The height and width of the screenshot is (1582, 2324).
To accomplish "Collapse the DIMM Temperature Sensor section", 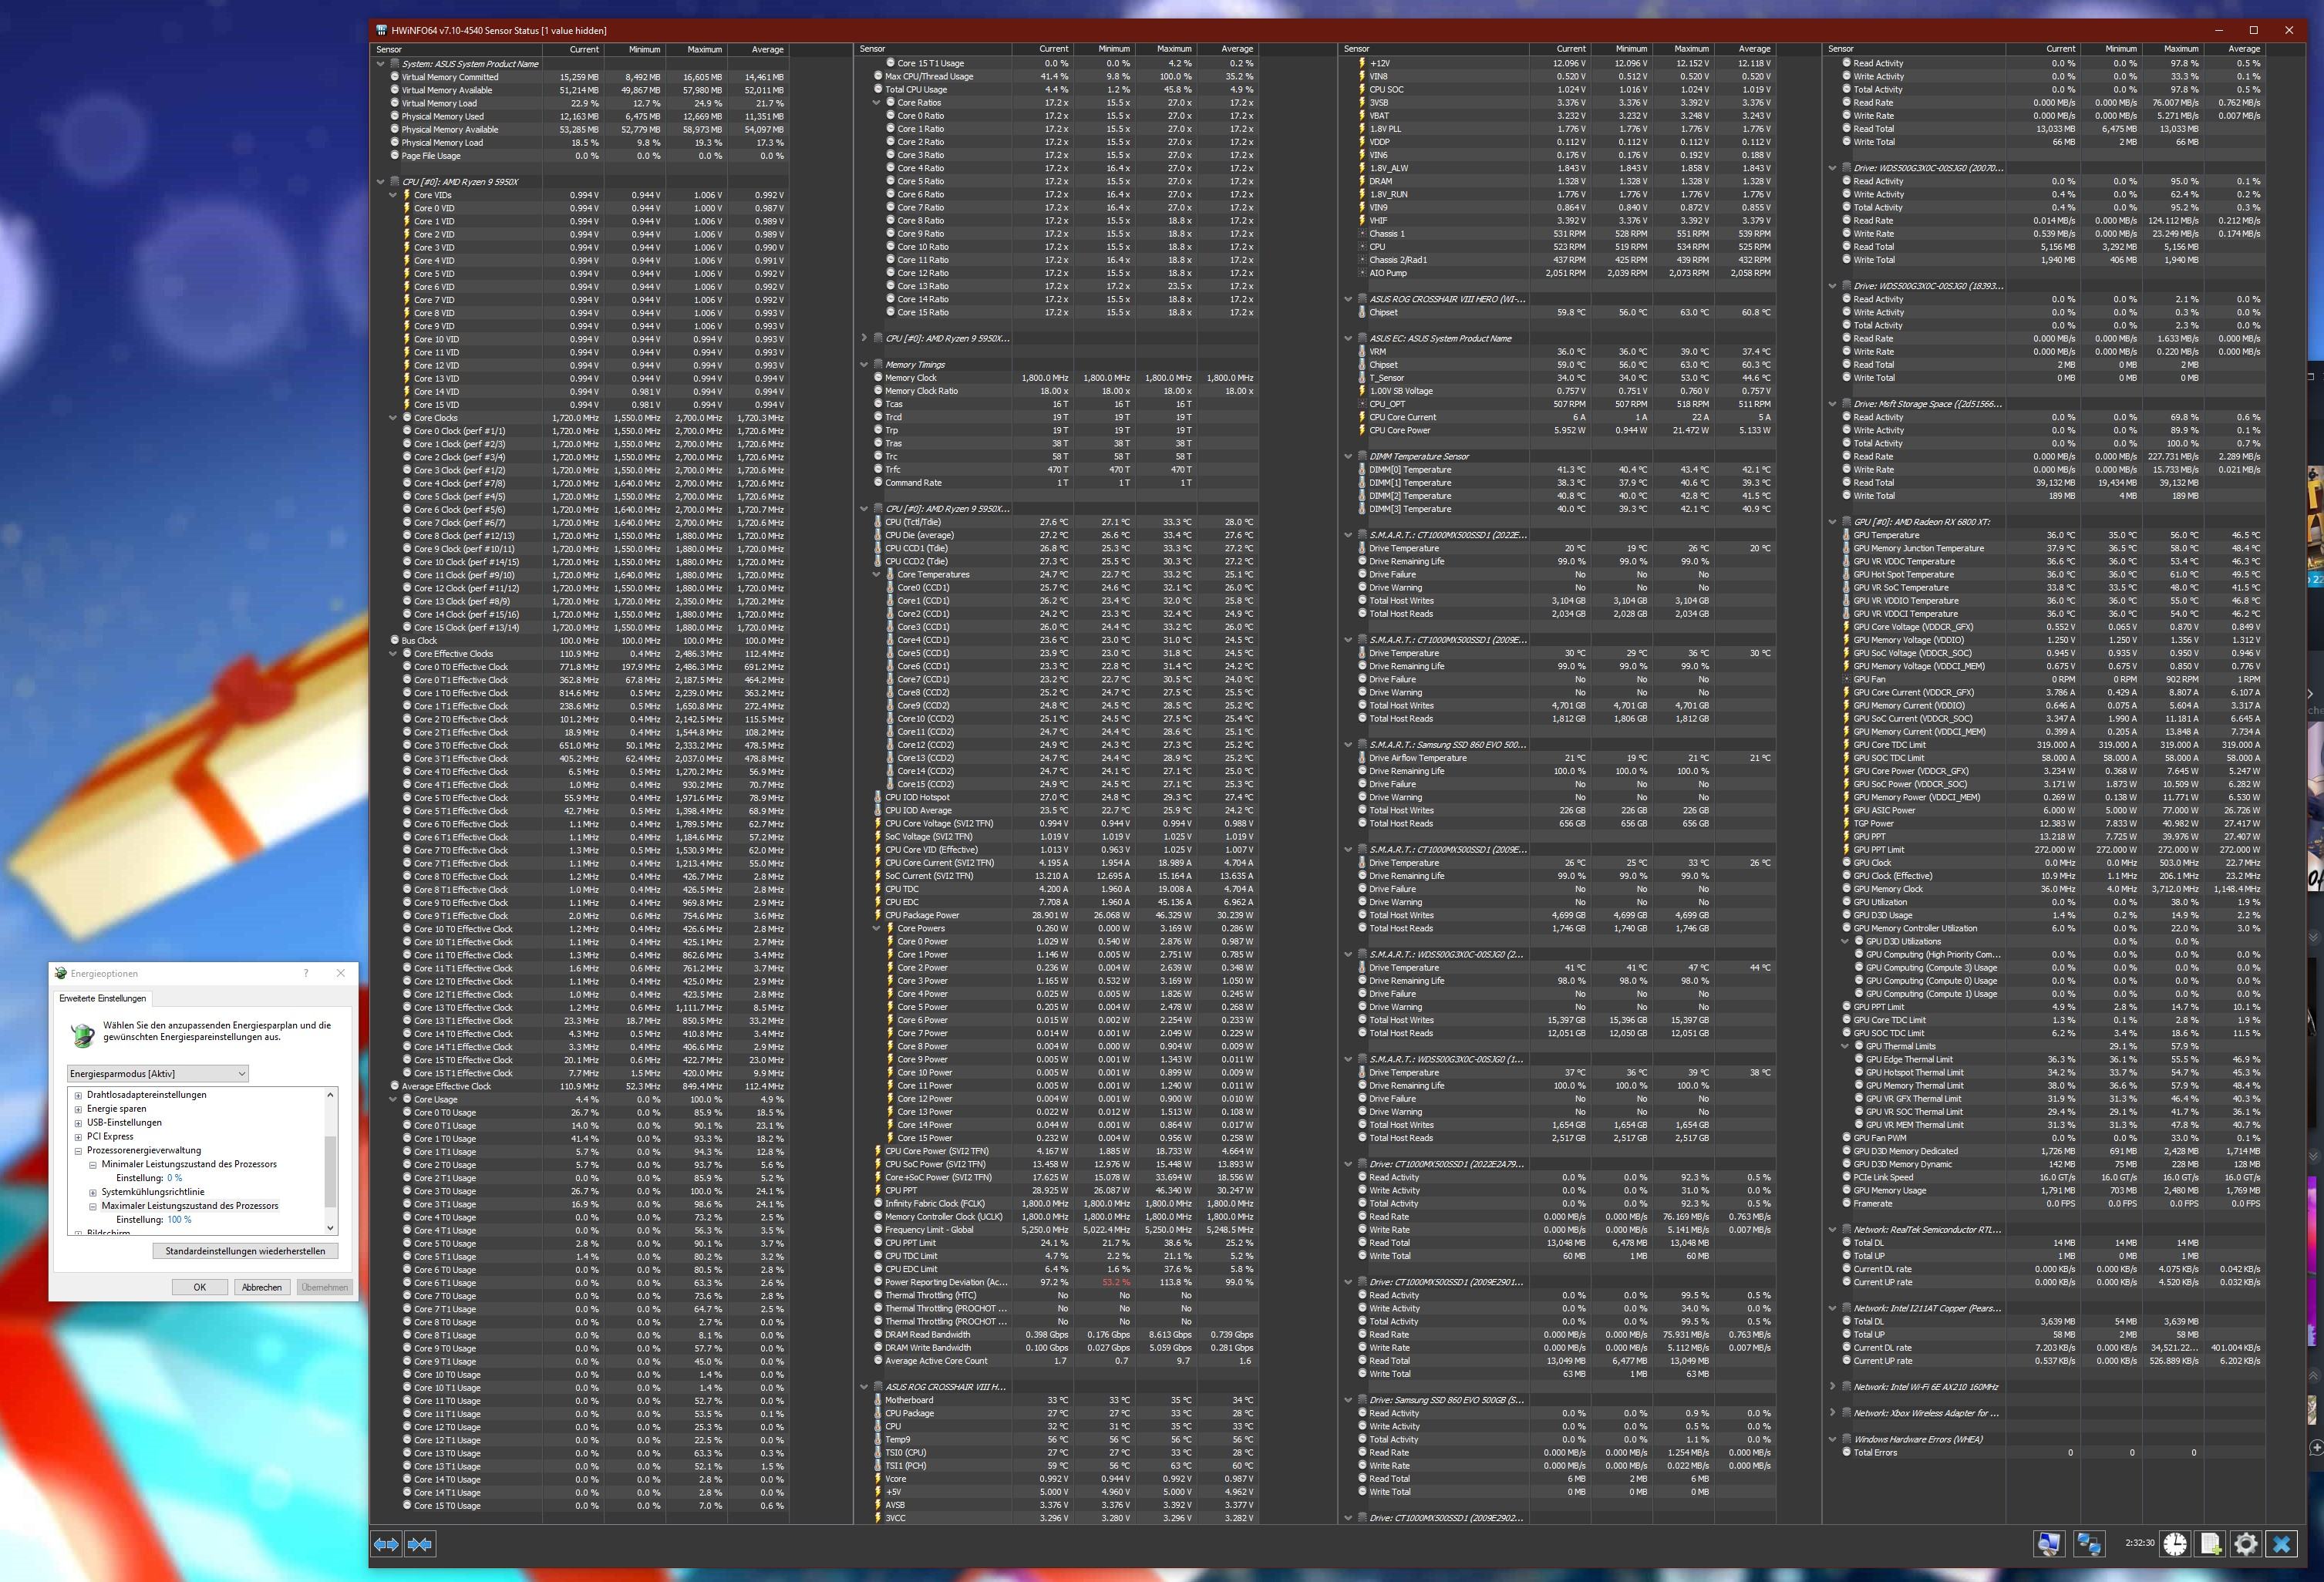I will pos(1348,456).
